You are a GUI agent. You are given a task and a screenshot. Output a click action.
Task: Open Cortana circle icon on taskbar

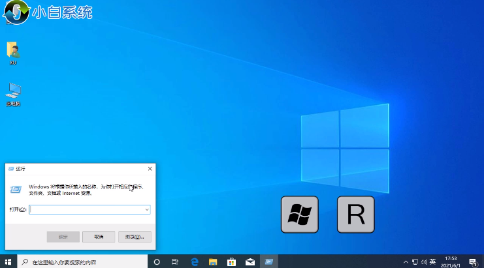[x=157, y=262]
